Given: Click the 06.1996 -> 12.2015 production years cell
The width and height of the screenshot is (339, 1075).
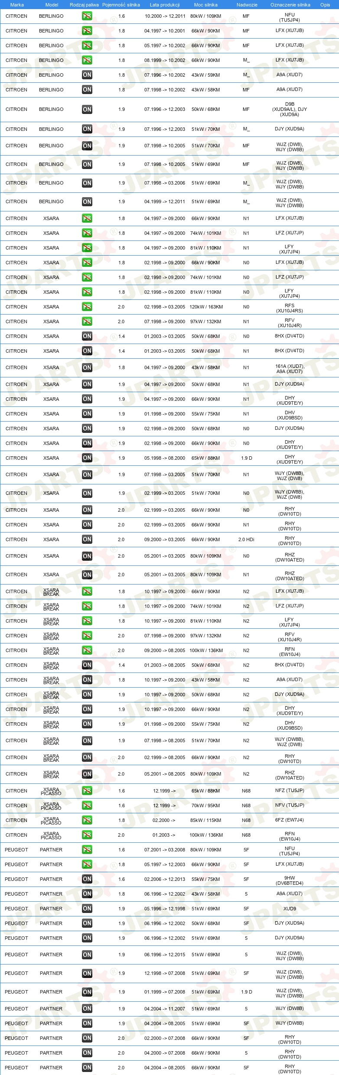Looking at the screenshot, I should 165,955.
